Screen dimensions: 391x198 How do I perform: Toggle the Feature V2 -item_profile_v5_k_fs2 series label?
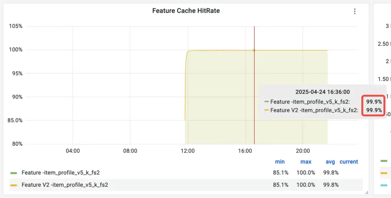(x=65, y=185)
